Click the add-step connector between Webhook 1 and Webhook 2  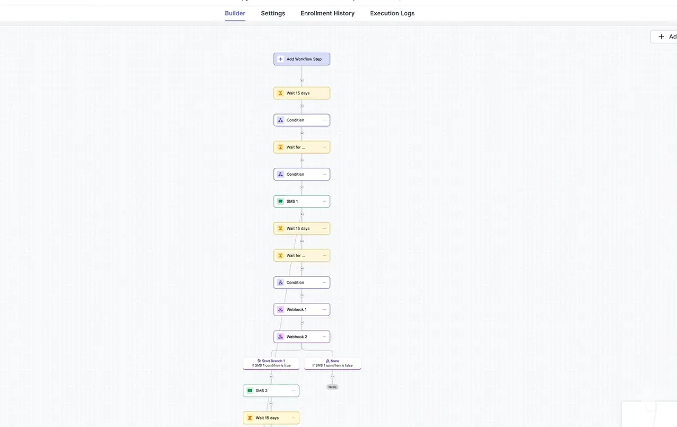302,322
